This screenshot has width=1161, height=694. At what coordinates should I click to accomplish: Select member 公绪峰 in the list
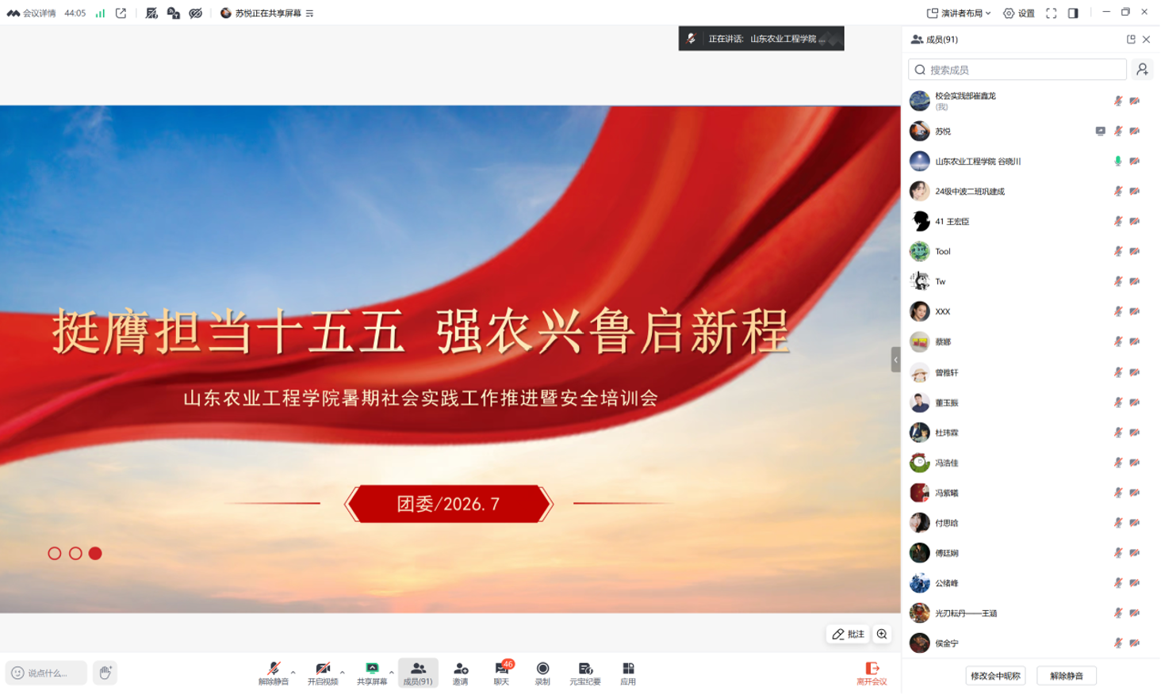1030,583
